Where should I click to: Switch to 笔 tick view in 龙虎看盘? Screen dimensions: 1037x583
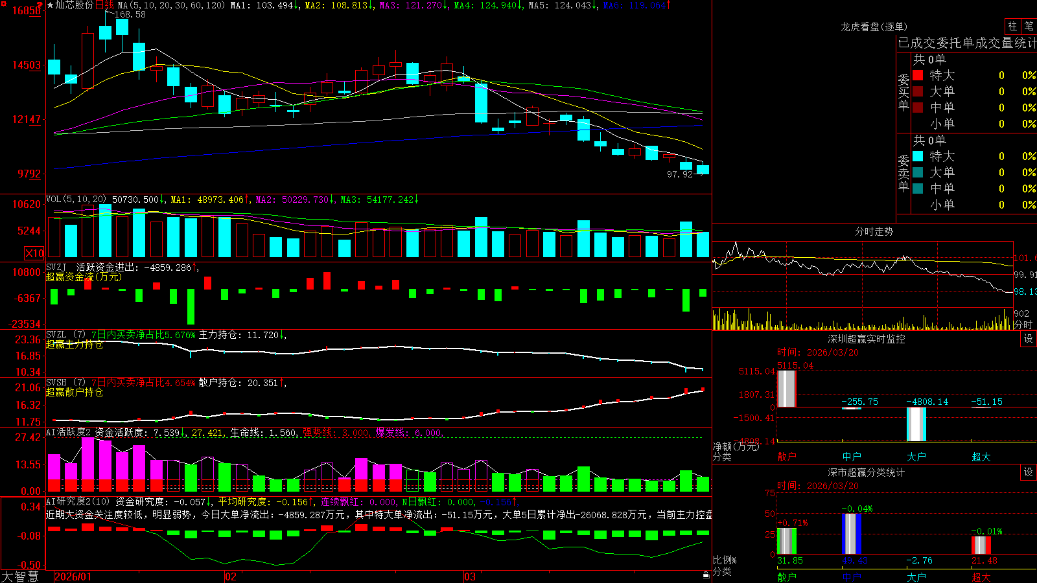(1029, 26)
